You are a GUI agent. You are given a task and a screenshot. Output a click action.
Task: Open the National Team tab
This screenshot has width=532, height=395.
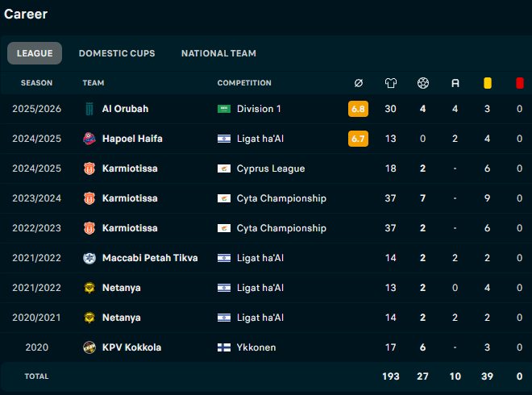(x=218, y=53)
